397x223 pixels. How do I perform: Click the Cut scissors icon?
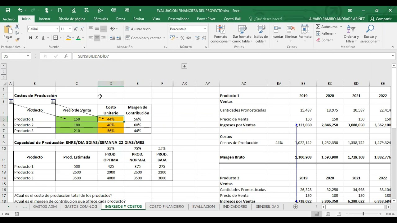(x=17, y=27)
